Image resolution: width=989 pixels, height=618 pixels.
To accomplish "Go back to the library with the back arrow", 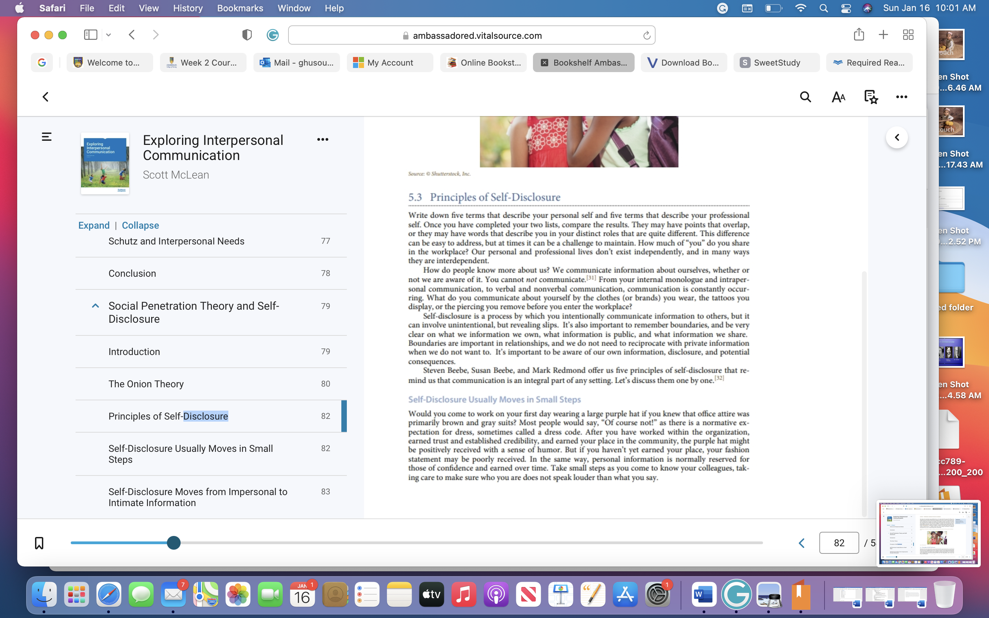I will [x=46, y=97].
